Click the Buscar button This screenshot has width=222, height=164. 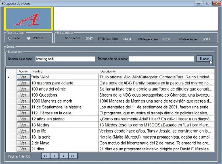coord(205,59)
